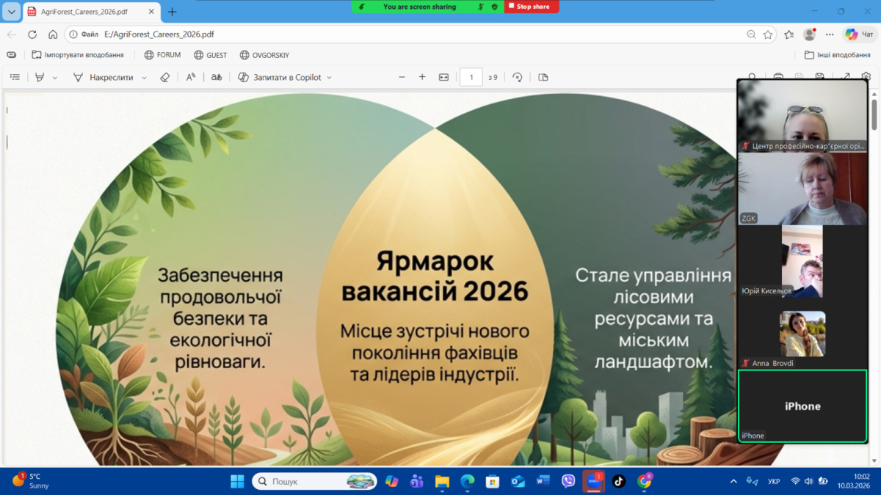
Task: Open the Запитати в Copilot dropdown arrow
Action: tap(329, 77)
